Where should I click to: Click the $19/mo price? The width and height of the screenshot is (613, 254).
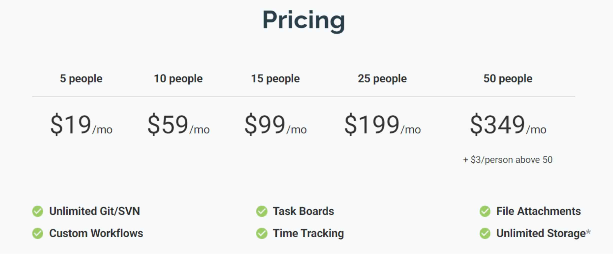point(81,125)
